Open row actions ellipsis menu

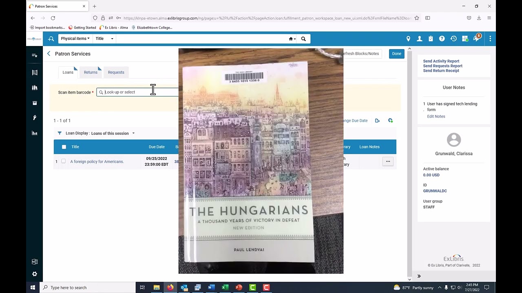[x=388, y=162]
